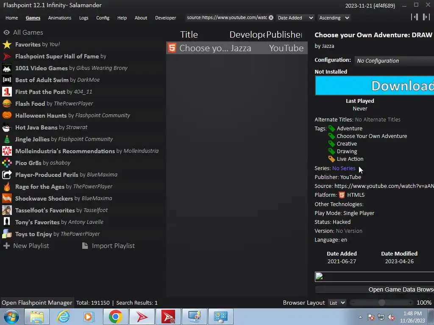Open the Animations tab
Image resolution: width=434 pixels, height=325 pixels.
[59, 18]
